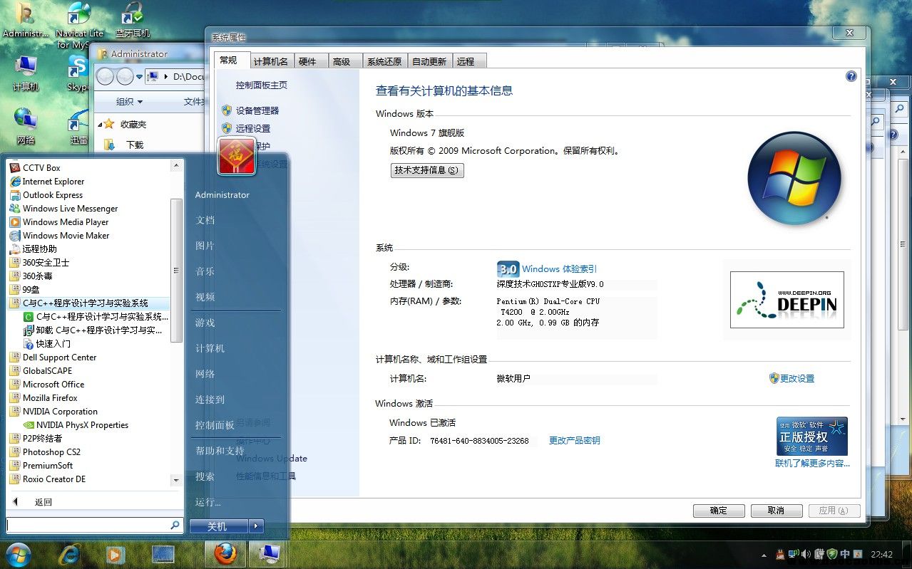Click the help question mark icon
The height and width of the screenshot is (569, 912).
click(851, 76)
